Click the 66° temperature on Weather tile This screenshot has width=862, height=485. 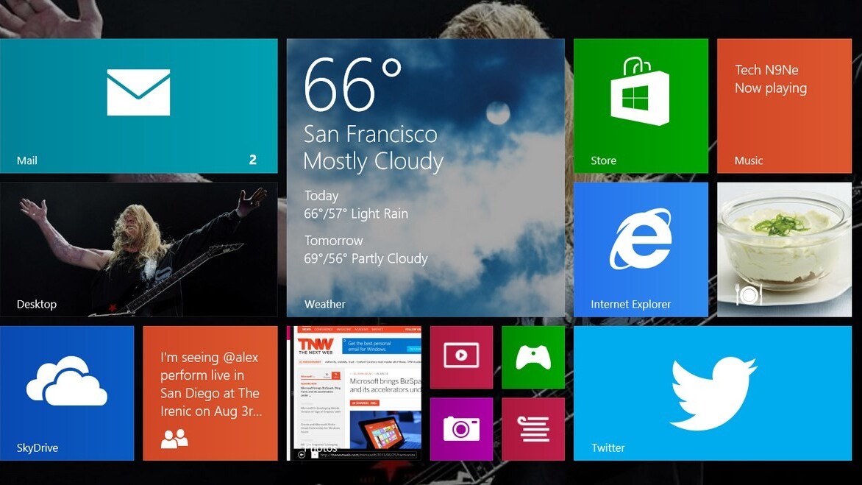(353, 83)
